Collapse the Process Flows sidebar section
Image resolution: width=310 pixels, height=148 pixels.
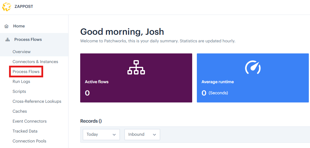pyautogui.click(x=28, y=39)
